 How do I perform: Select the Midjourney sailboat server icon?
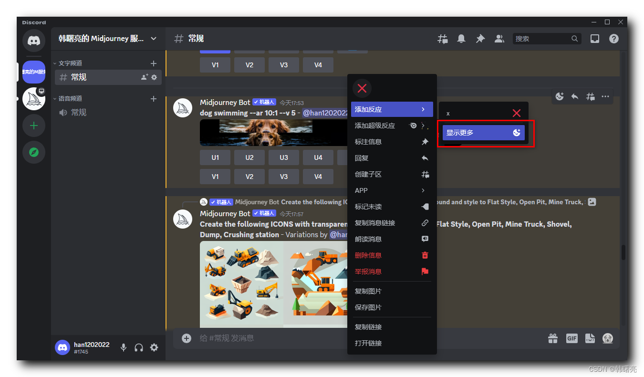pos(34,99)
